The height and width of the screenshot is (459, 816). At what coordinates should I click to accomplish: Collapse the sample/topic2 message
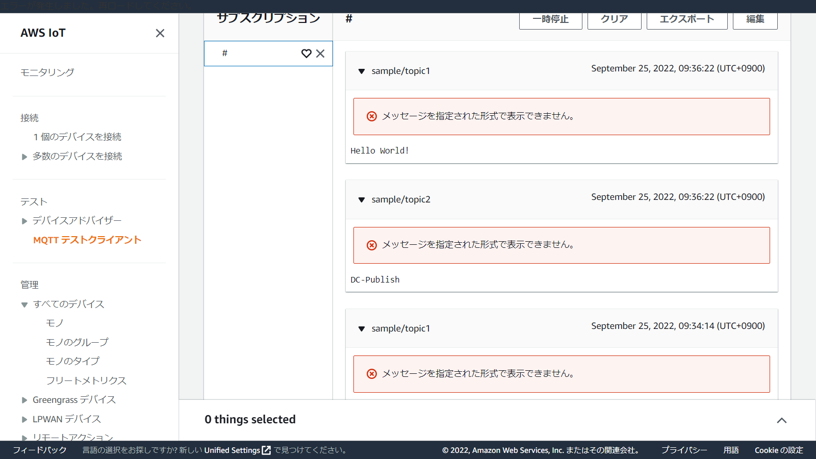tap(362, 200)
